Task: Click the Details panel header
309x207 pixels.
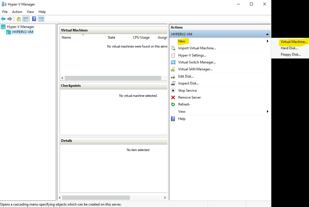Action: click(x=113, y=141)
